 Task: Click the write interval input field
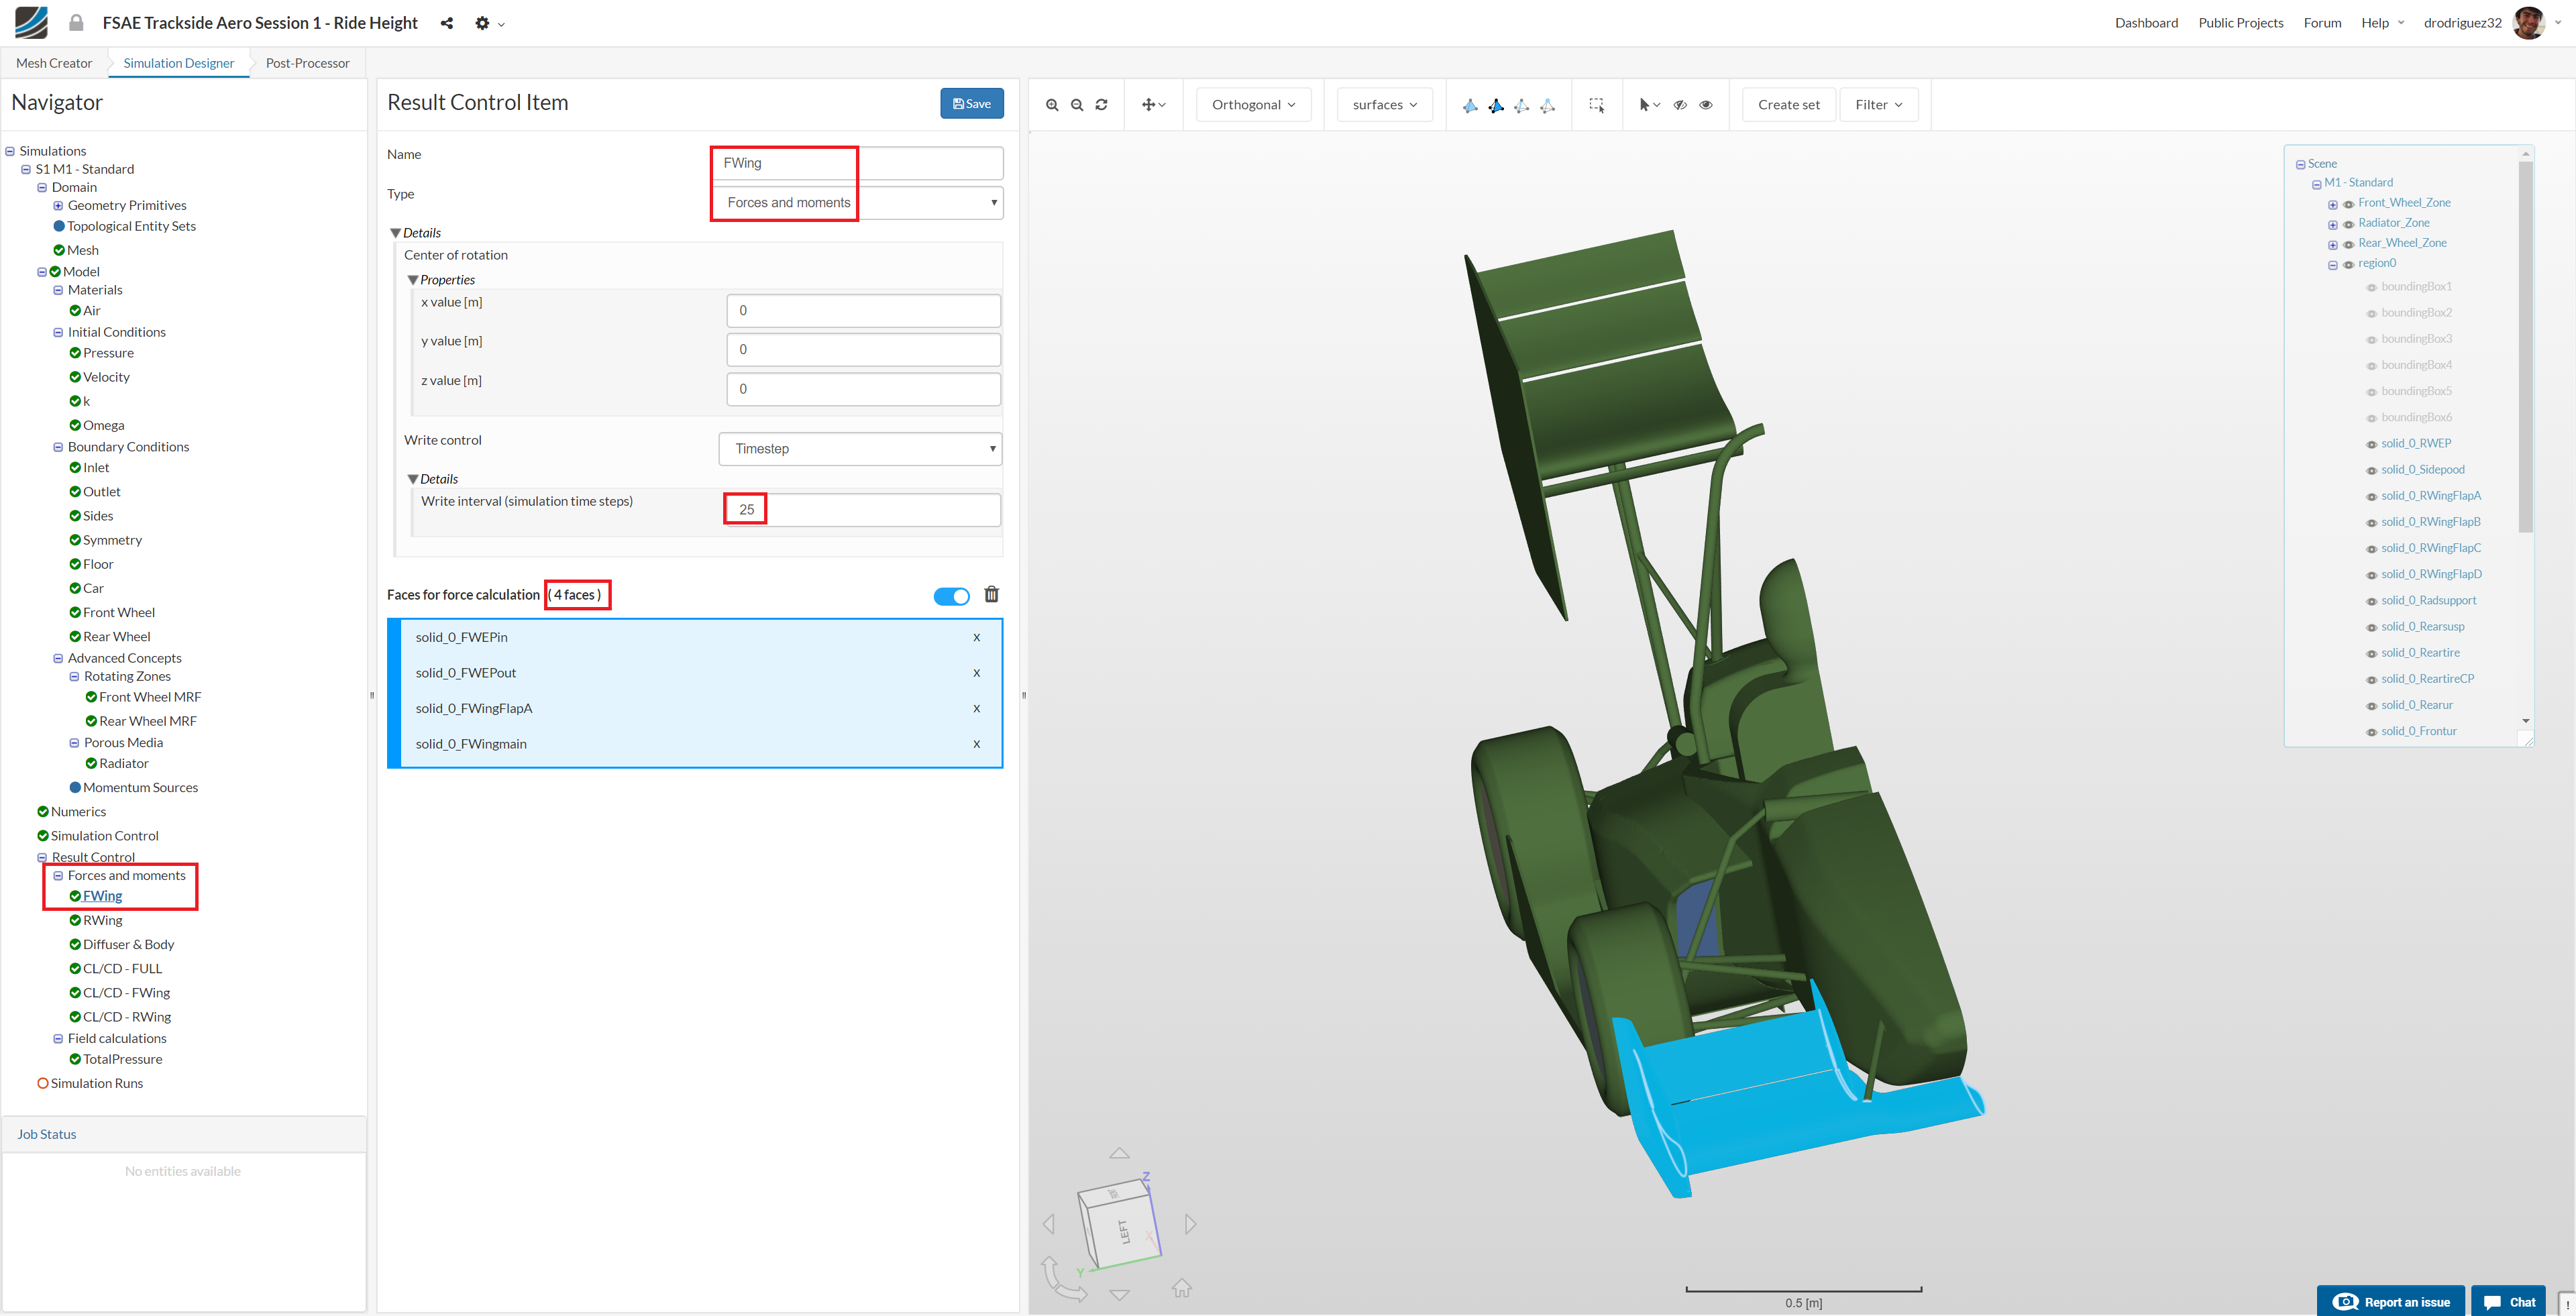tap(862, 510)
